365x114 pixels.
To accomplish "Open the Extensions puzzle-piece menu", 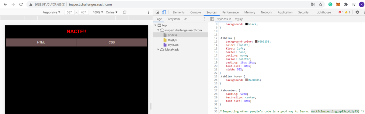I will pos(346,5).
